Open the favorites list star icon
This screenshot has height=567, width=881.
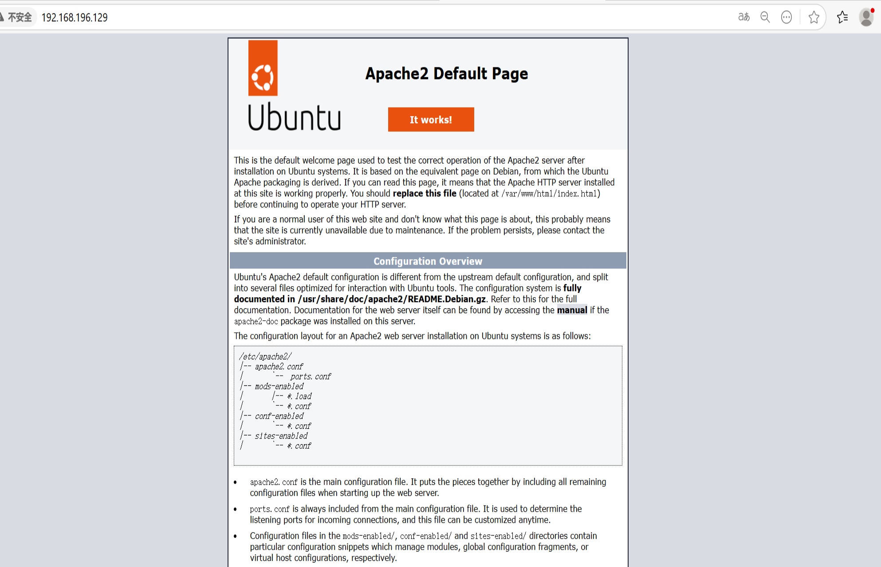coord(842,17)
